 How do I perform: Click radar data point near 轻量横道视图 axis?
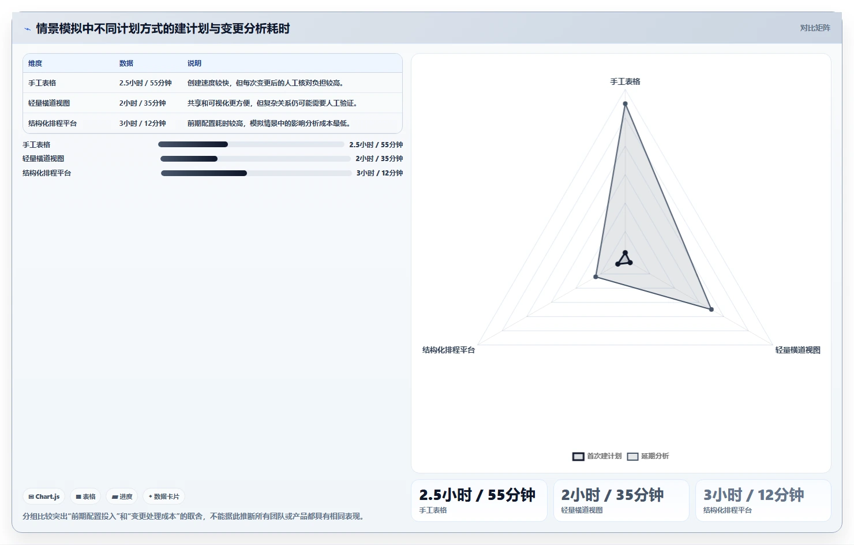coord(711,309)
